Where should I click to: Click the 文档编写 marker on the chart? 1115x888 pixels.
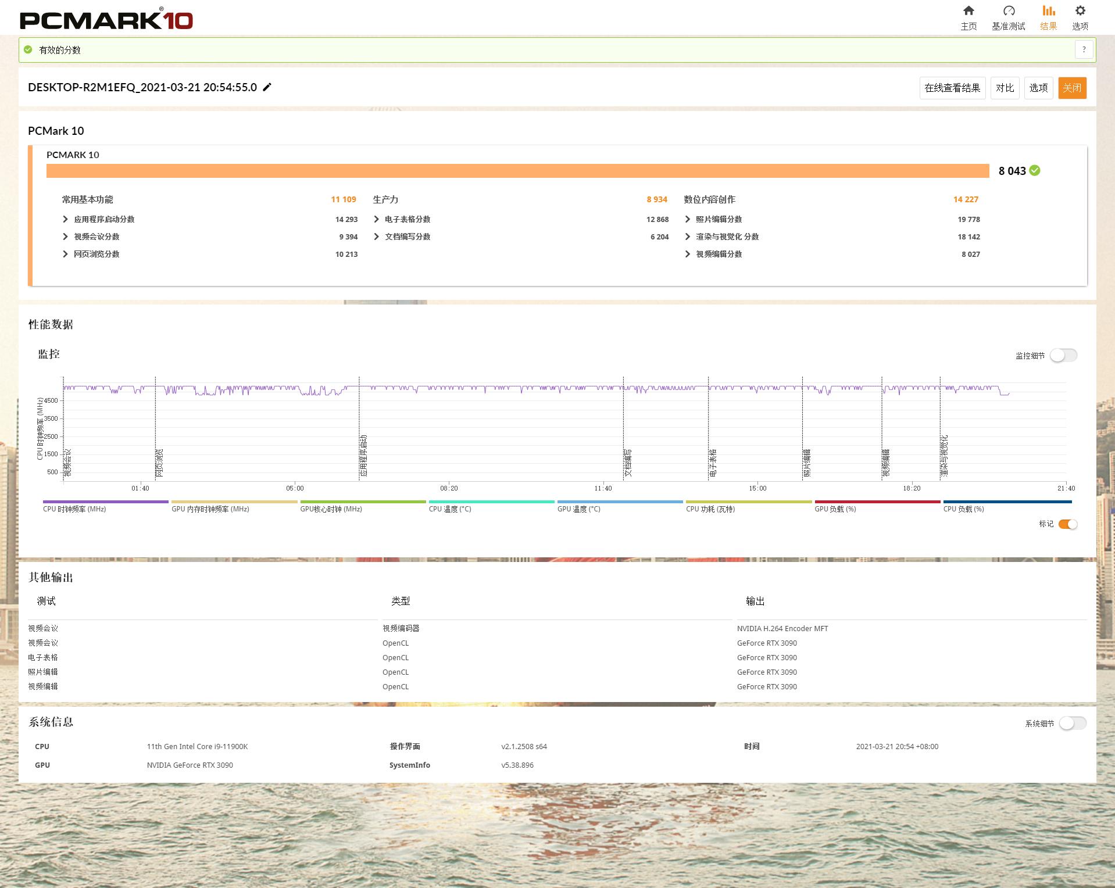click(628, 463)
